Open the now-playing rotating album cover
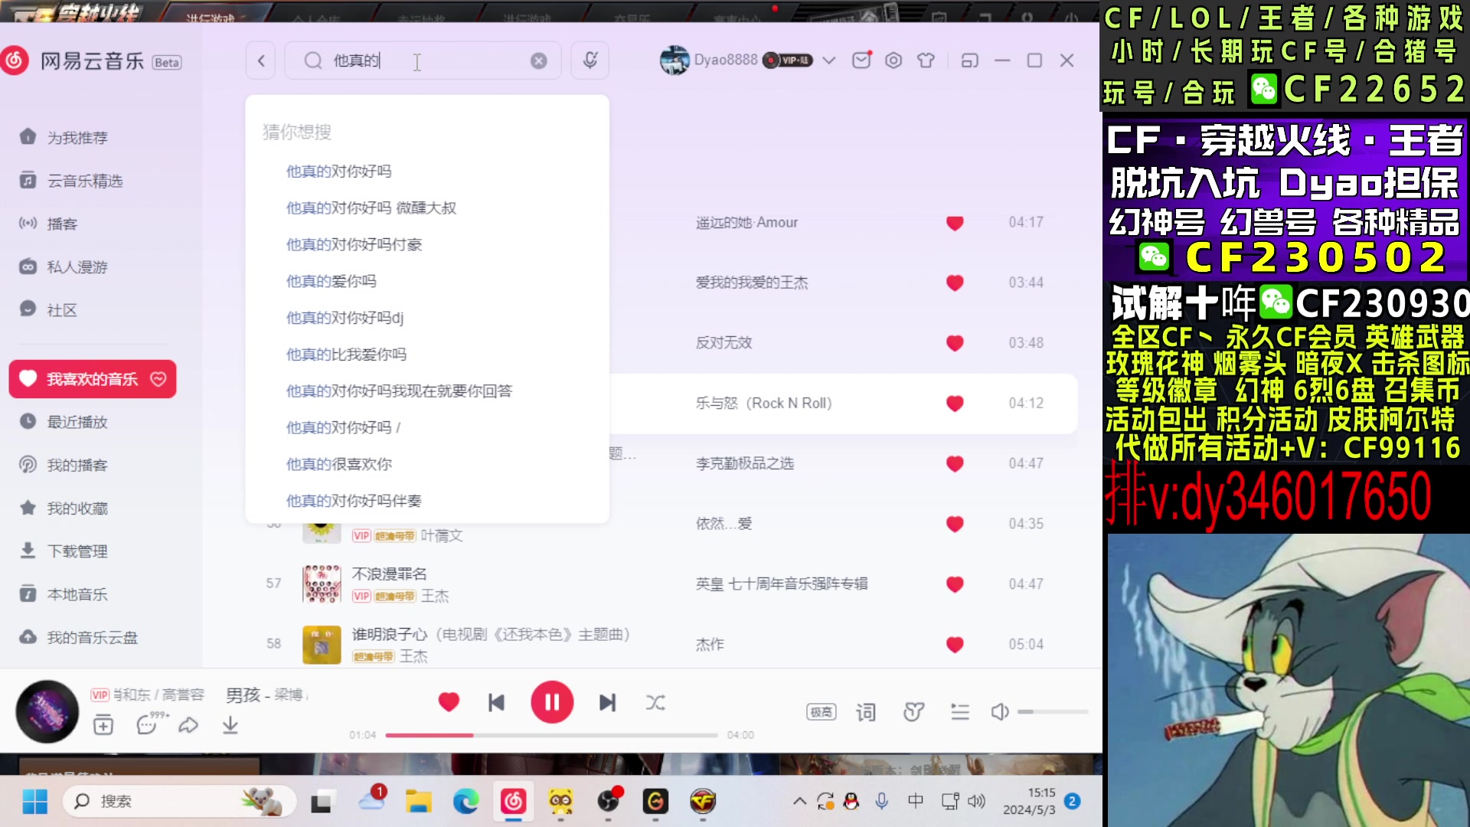 pyautogui.click(x=47, y=712)
